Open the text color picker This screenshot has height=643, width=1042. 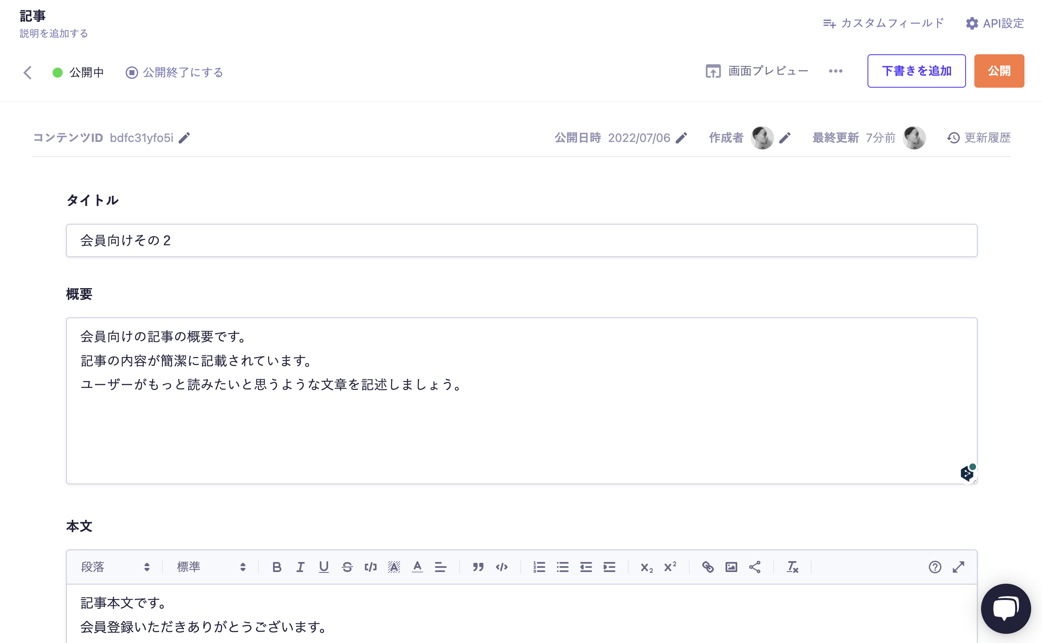pyautogui.click(x=417, y=567)
